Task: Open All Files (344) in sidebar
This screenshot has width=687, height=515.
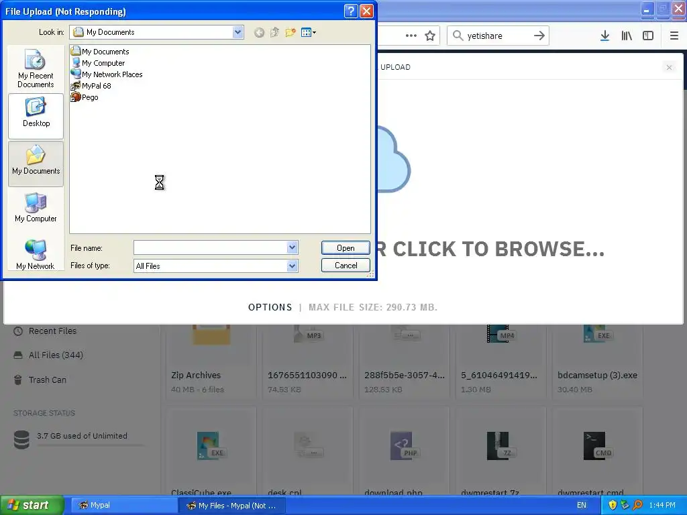Action: pos(56,355)
